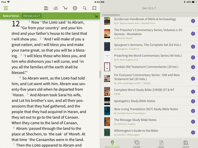Open The Preacher's Commentary Series
This screenshot has height=148, width=198.
click(149, 34)
